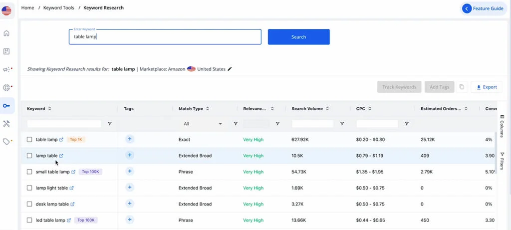Go to Keyword Tools breadcrumb
The image size is (511, 230).
[x=59, y=8]
